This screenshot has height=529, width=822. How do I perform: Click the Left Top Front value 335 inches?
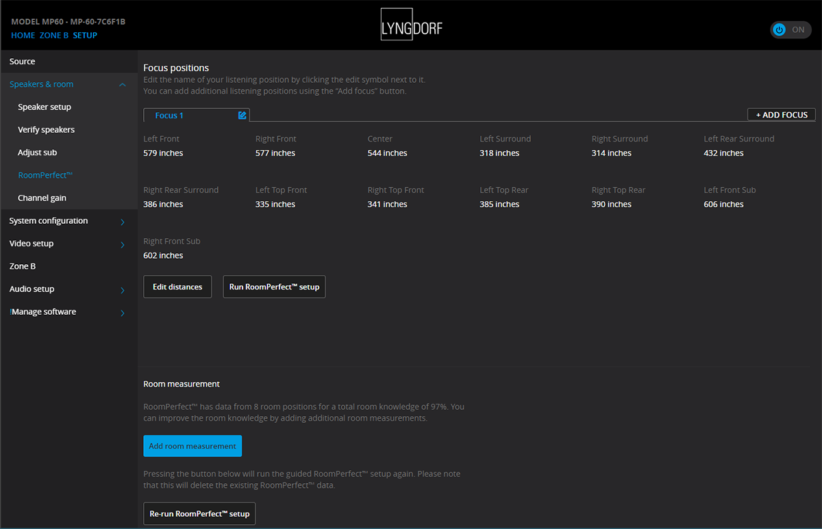pyautogui.click(x=275, y=205)
